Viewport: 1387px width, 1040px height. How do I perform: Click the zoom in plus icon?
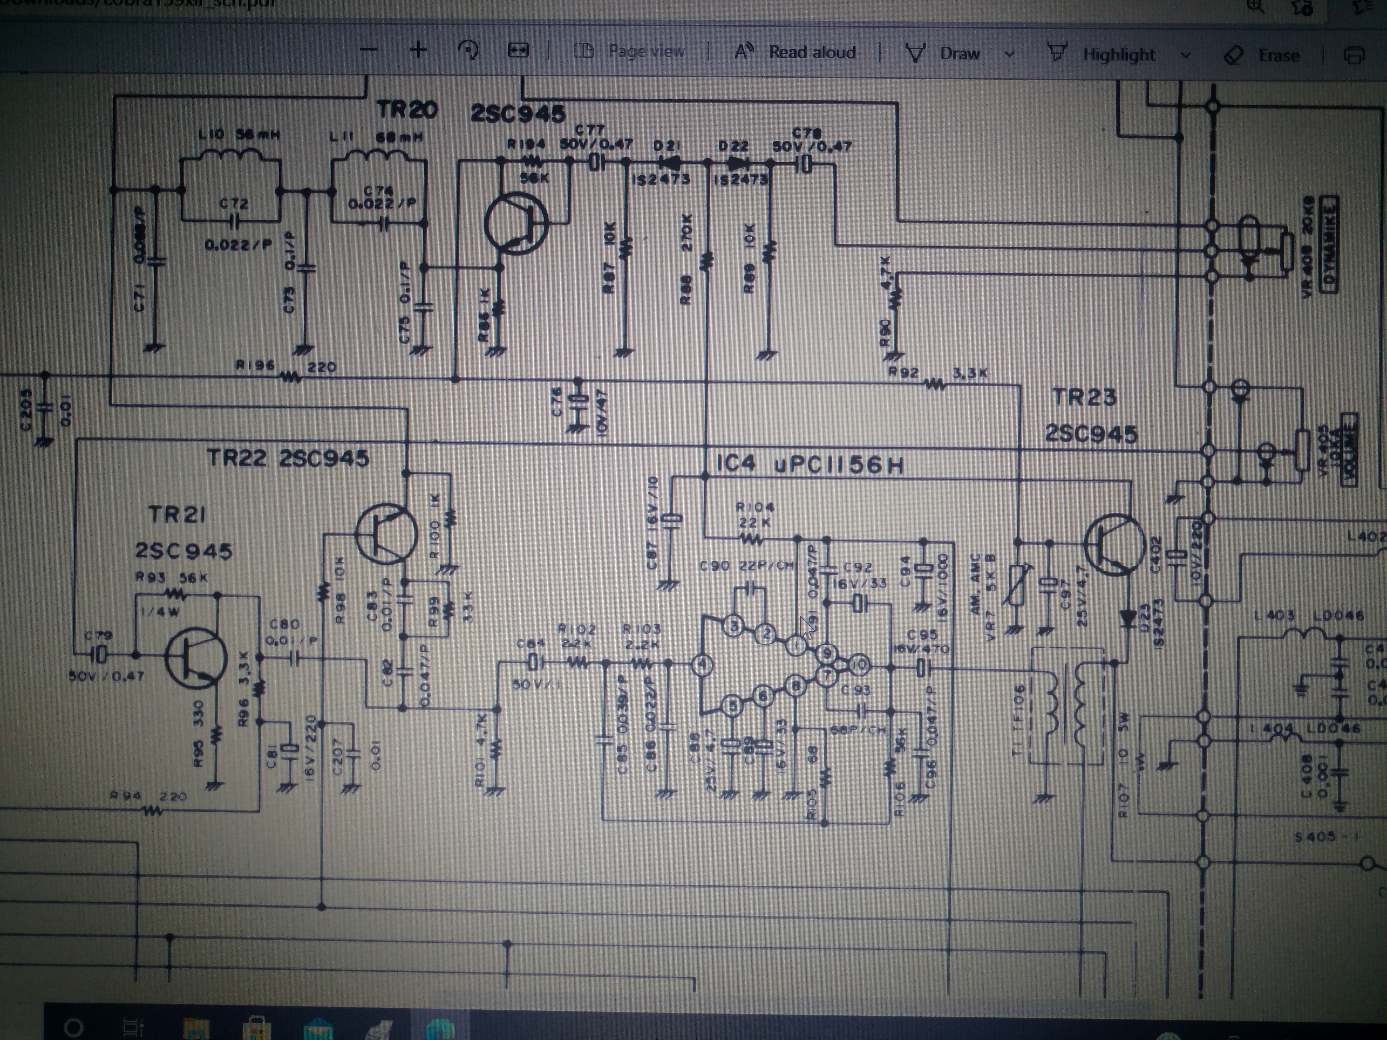coord(418,50)
